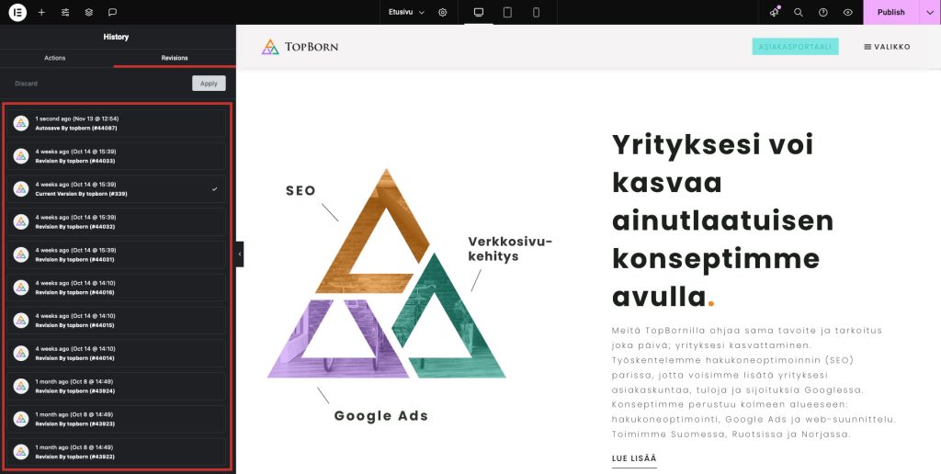Select revision #44033
This screenshot has width=941, height=474.
[117, 156]
